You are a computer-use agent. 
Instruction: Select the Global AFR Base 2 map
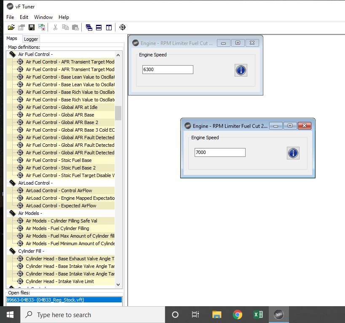(62, 122)
